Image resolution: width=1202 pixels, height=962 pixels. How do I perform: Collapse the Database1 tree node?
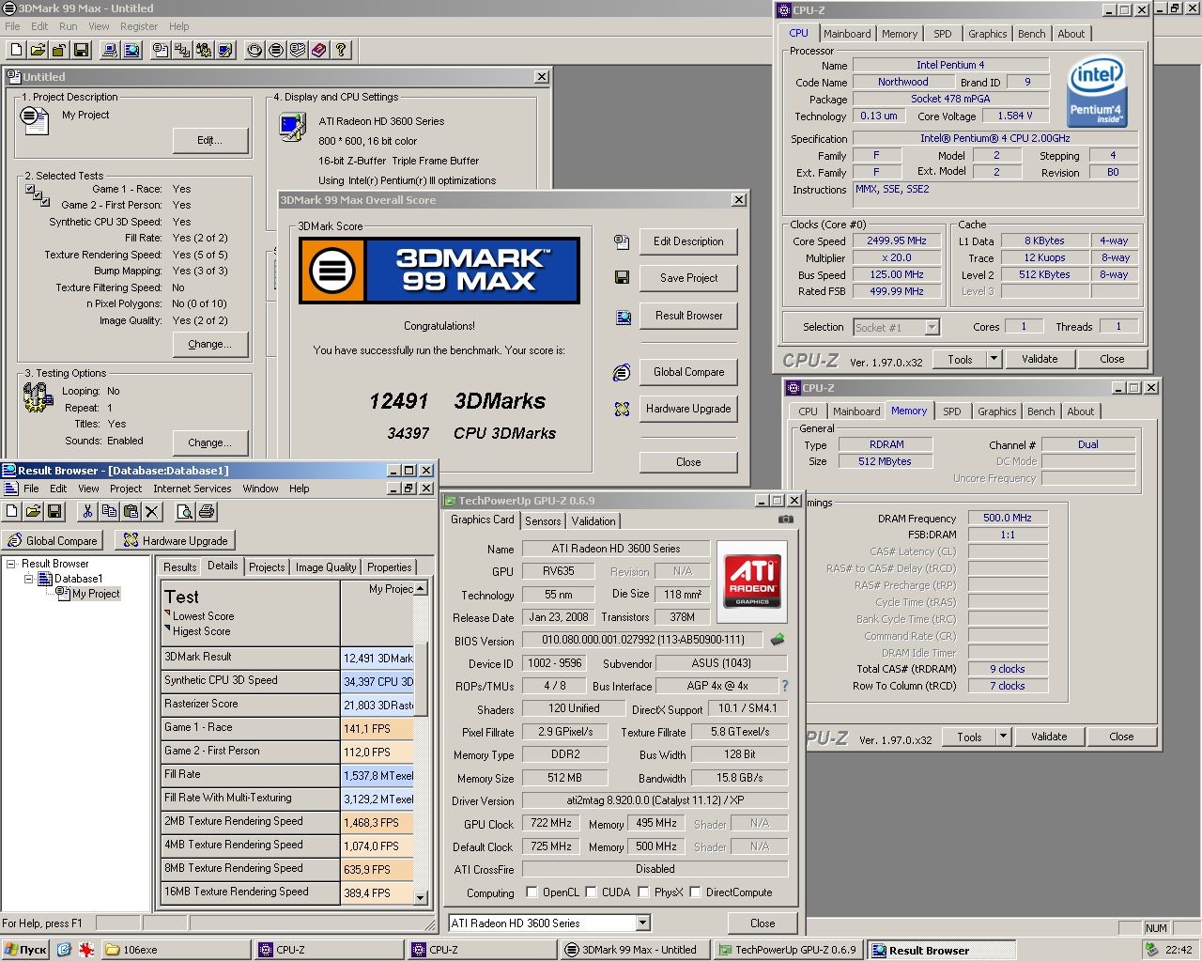pyautogui.click(x=28, y=579)
